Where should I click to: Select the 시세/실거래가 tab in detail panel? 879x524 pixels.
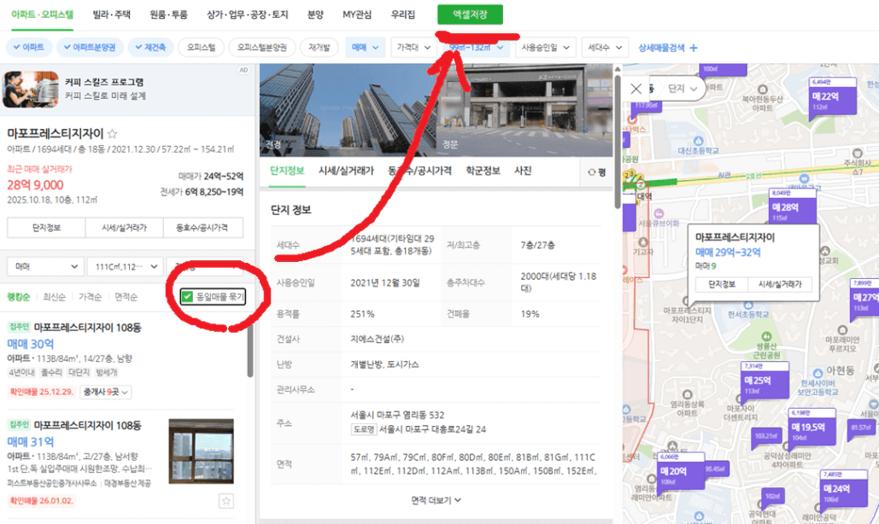tap(346, 171)
